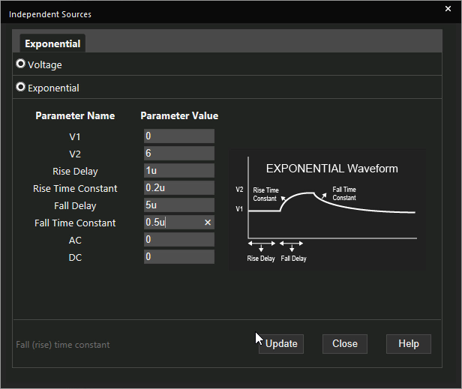462x389 pixels.
Task: Edit the Fall Delay value field
Action: (179, 205)
